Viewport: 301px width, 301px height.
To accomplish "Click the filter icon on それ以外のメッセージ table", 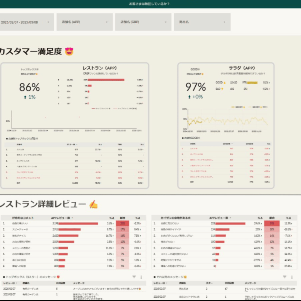I will point(284,277).
